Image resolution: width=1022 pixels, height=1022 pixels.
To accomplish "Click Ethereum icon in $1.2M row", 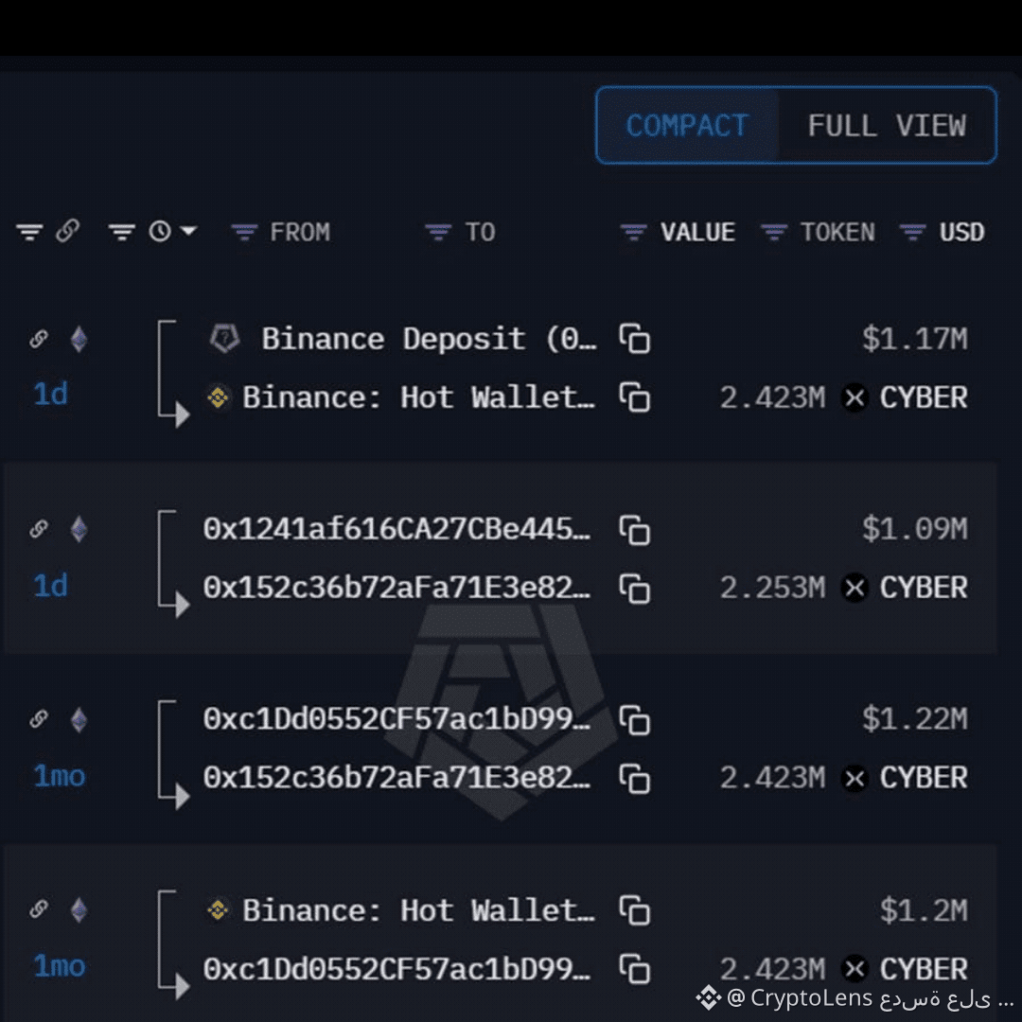I will pos(79,910).
